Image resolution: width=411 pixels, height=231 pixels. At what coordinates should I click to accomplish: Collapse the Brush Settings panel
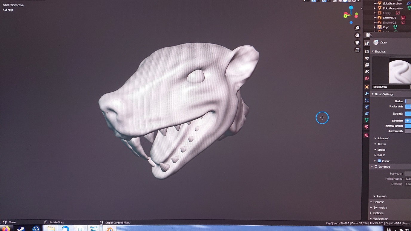384,94
